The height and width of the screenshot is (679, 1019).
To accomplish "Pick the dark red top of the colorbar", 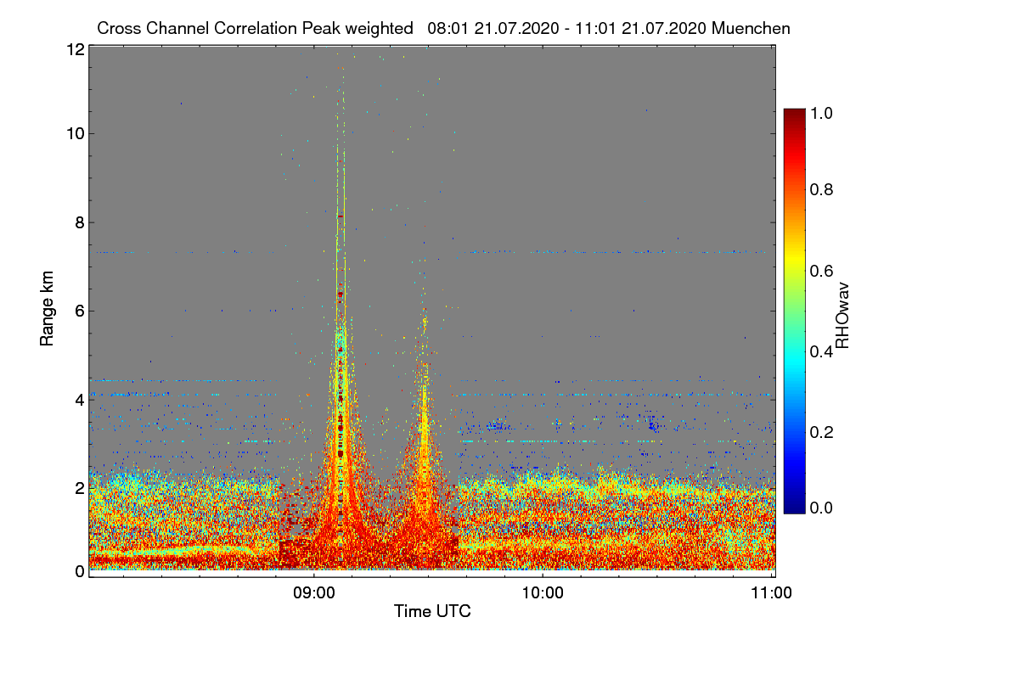I will coord(793,114).
